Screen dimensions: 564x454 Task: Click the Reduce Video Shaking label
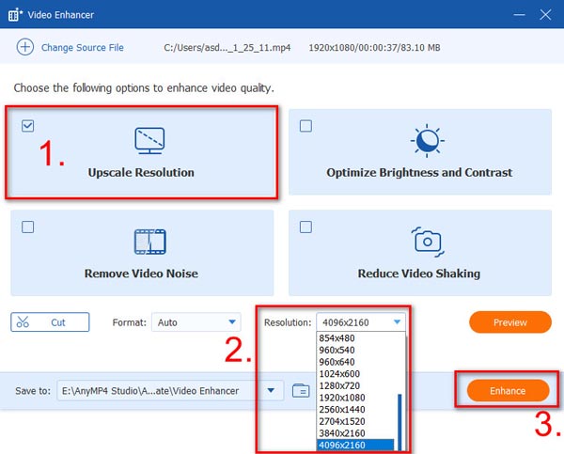point(419,274)
